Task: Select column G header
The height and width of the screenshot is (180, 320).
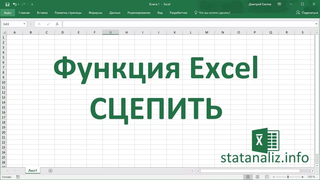Action: (110, 32)
